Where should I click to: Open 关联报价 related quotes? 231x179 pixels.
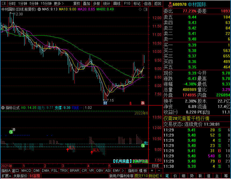(20, 176)
